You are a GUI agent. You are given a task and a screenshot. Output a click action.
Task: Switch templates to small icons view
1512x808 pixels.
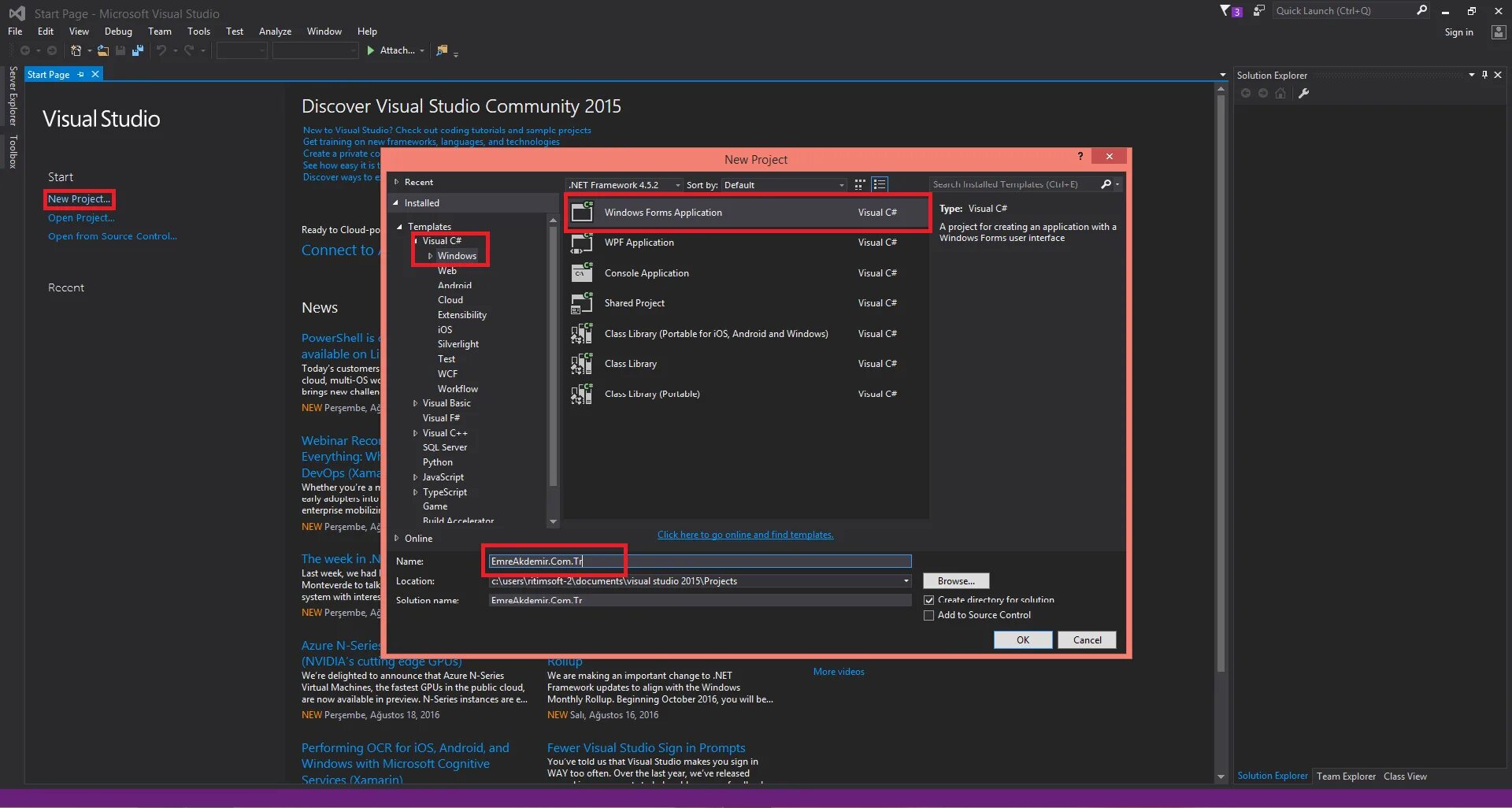(860, 184)
